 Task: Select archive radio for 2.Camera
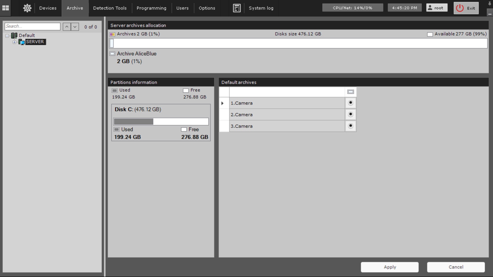[350, 114]
